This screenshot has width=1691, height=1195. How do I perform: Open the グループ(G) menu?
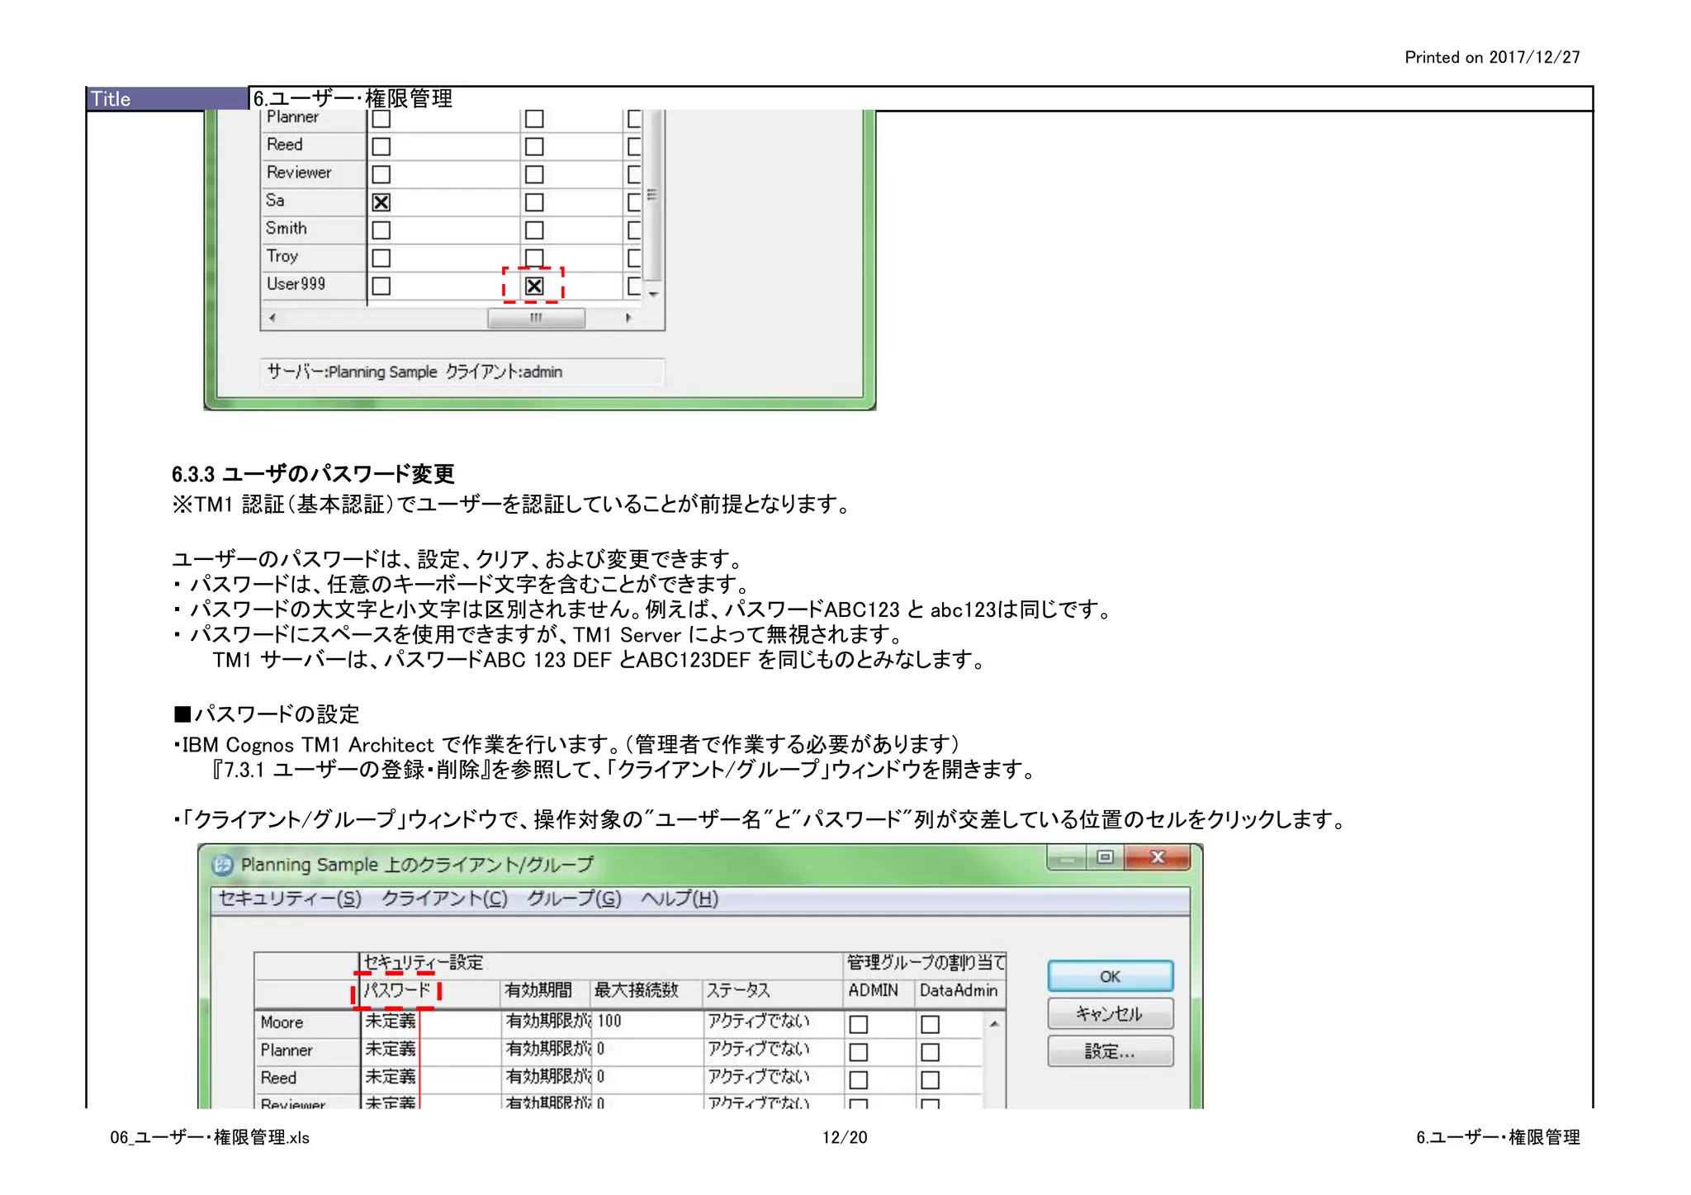574,899
